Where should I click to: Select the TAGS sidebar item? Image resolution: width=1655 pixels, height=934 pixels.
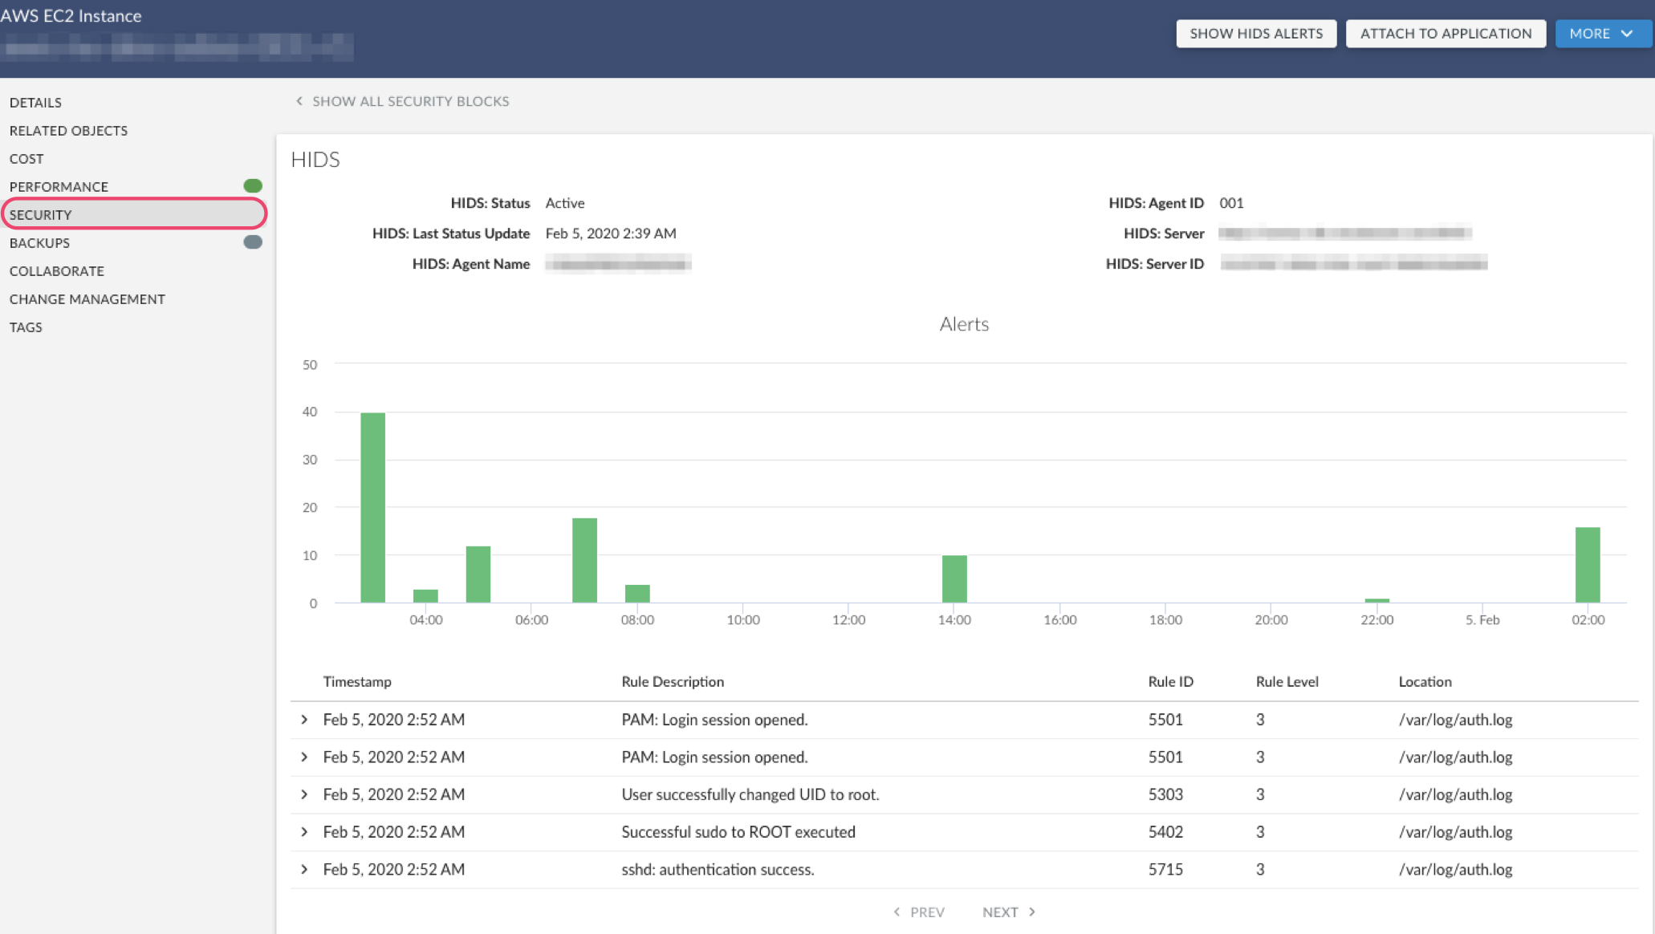25,326
